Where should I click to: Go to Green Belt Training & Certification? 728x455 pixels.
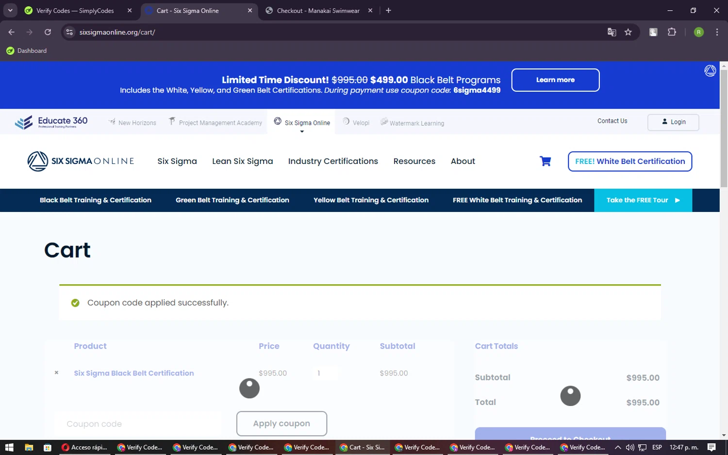(x=232, y=200)
